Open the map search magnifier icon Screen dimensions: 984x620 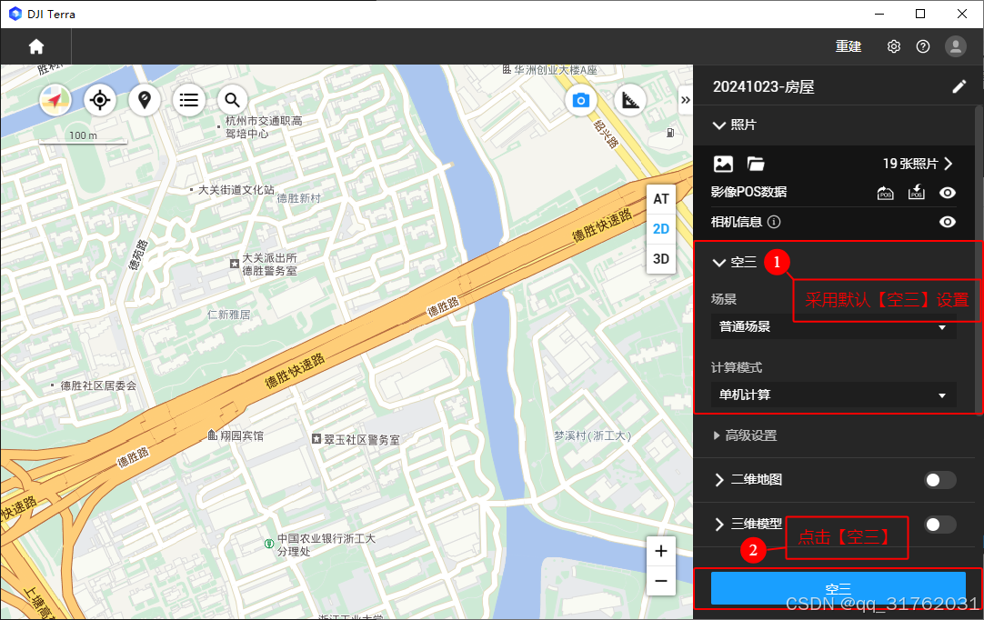pos(232,100)
